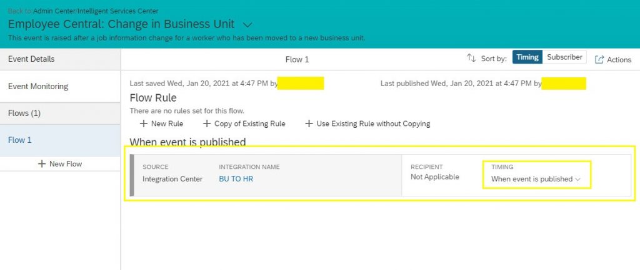Screen dimensions: 640x270
Task: Open the BU TO HR integration link
Action: pos(236,179)
